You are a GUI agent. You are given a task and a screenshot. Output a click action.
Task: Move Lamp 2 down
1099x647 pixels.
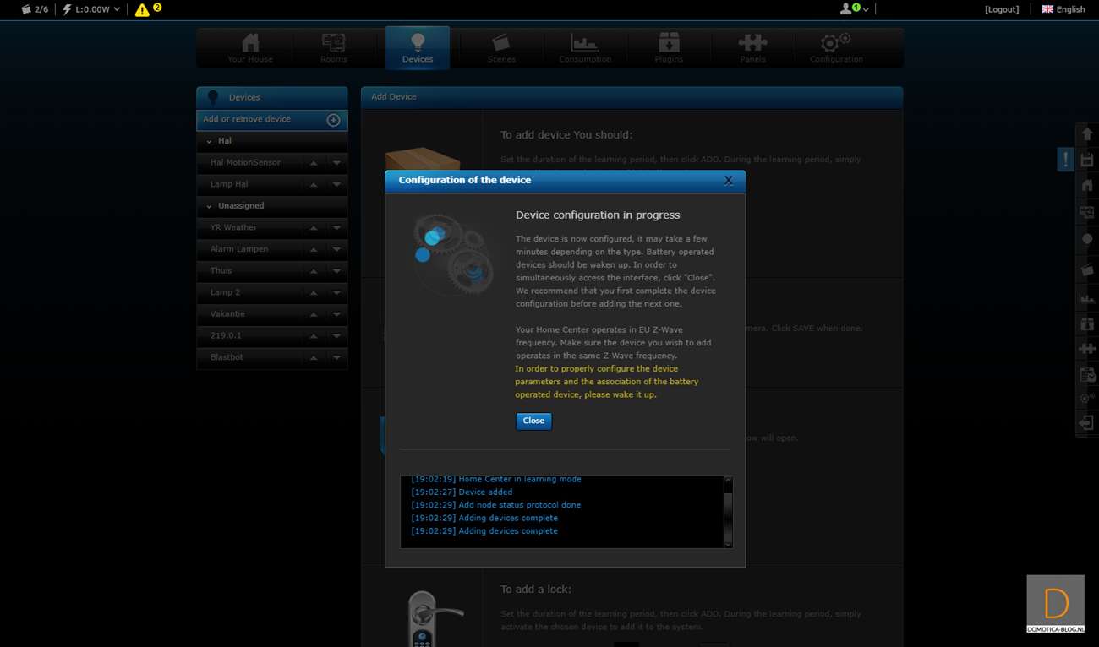(336, 293)
